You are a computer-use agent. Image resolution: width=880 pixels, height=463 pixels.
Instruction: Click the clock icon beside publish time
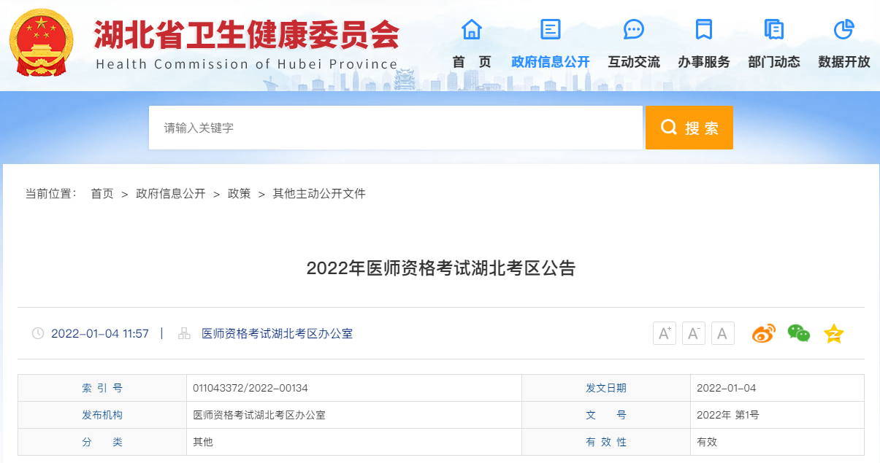click(38, 334)
